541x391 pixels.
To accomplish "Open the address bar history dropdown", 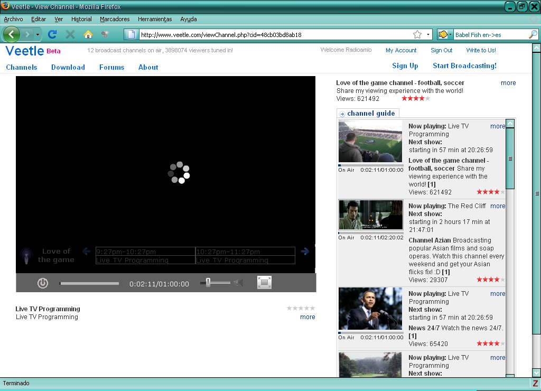I will (428, 34).
